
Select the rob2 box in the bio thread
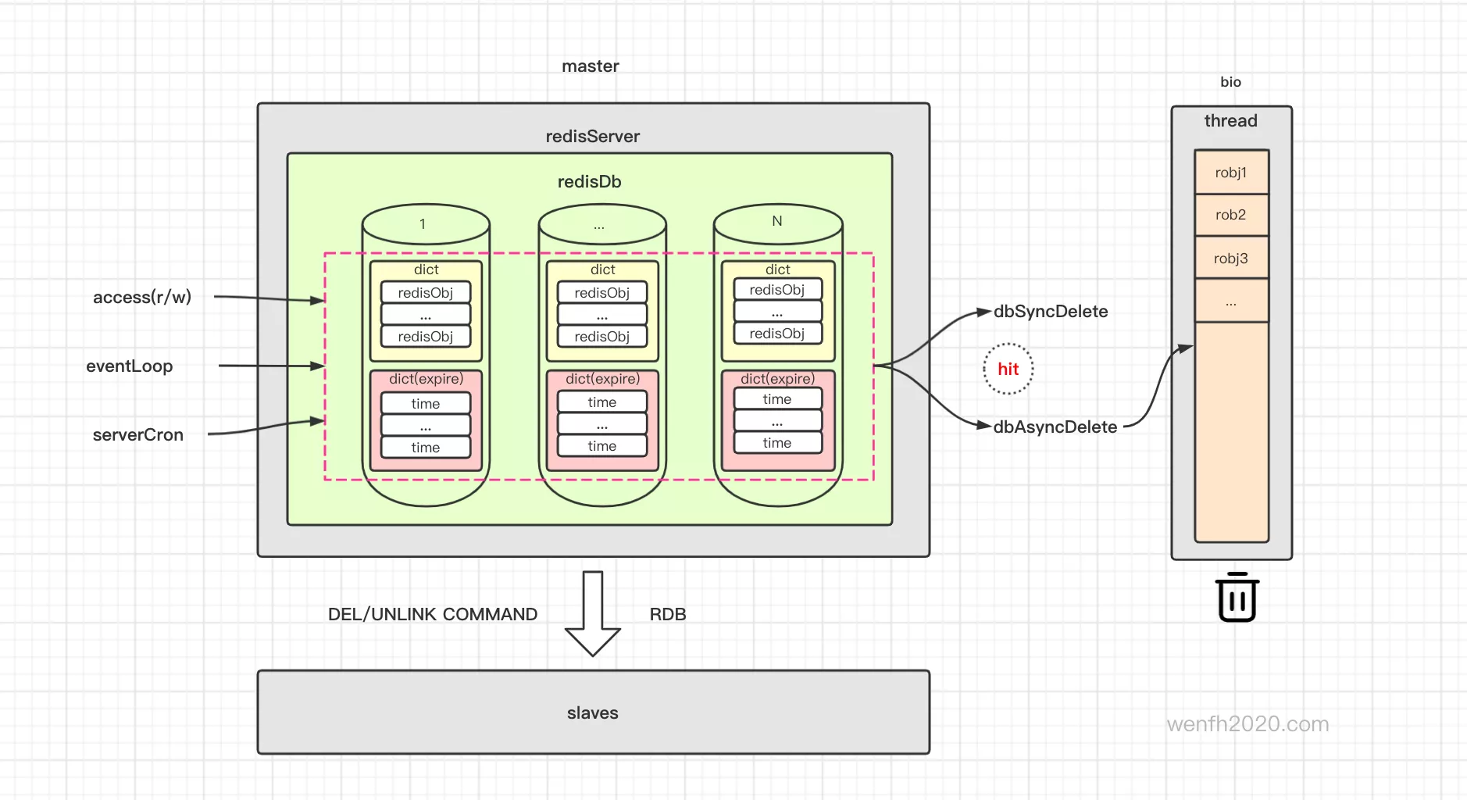click(x=1231, y=215)
